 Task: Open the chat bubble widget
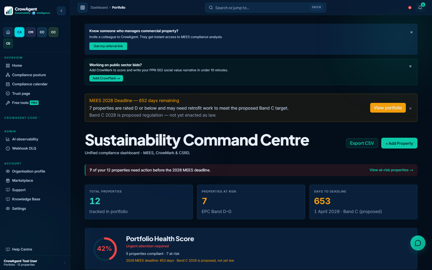tap(418, 243)
